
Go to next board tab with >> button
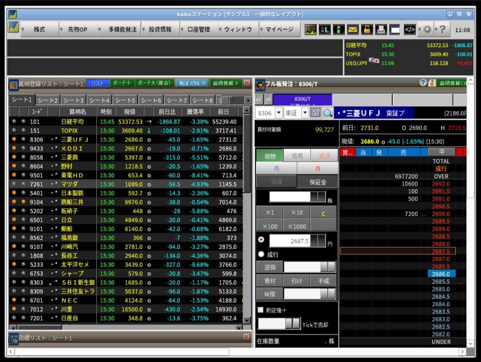click(x=269, y=99)
